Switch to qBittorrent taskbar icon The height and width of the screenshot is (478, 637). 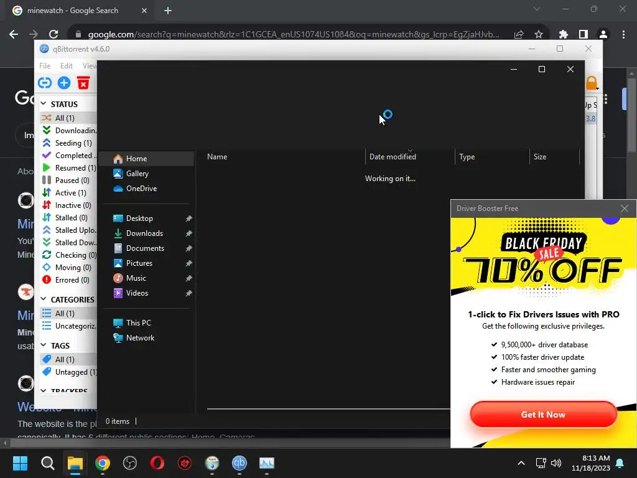click(239, 463)
